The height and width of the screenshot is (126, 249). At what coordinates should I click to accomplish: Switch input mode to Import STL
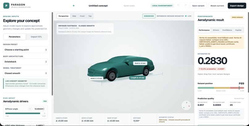pyautogui.click(x=36, y=37)
